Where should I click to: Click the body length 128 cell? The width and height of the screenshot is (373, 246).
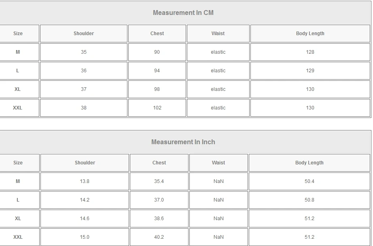point(310,52)
